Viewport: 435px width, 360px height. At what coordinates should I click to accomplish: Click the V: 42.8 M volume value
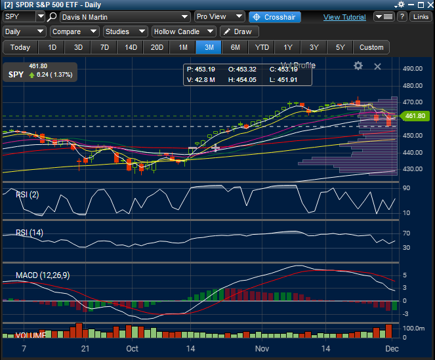point(201,80)
